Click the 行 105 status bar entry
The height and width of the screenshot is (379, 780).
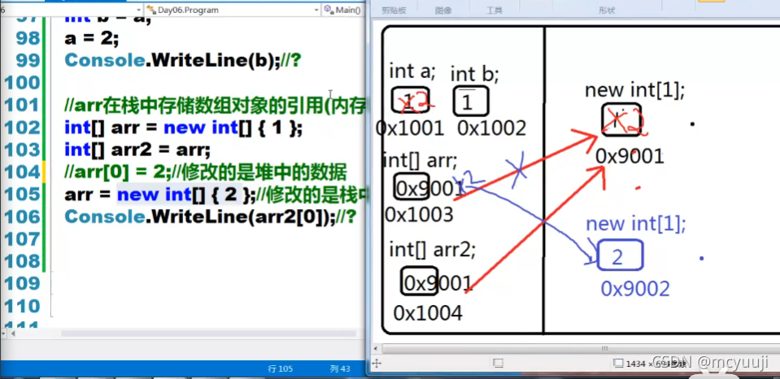point(280,369)
